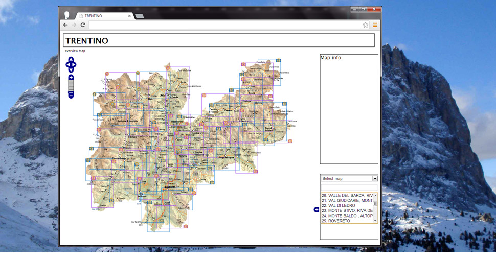Select 24. MONTE BALDO in list
Image resolution: width=496 pixels, height=261 pixels.
pos(347,216)
